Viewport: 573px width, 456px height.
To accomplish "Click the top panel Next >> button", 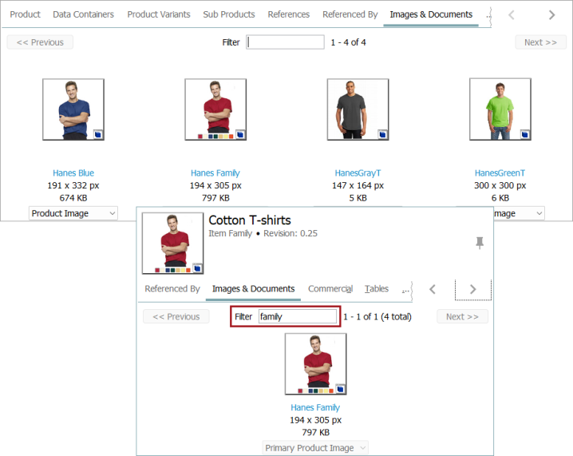I will tap(540, 42).
